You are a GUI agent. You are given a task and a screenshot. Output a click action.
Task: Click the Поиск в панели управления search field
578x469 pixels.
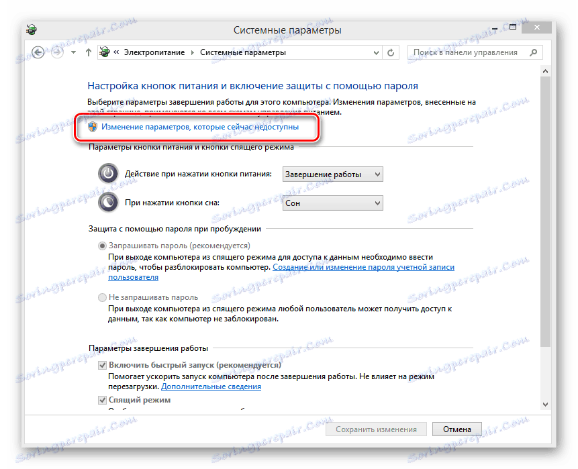[475, 52]
